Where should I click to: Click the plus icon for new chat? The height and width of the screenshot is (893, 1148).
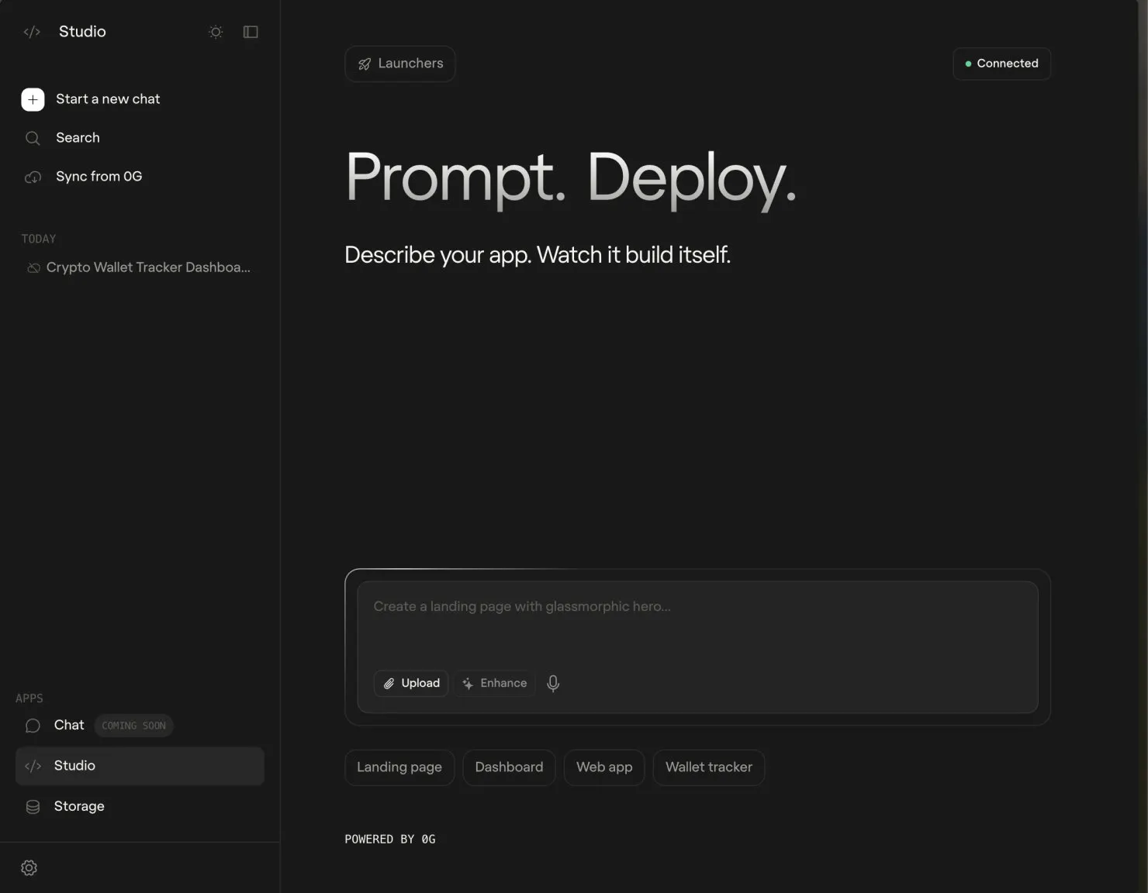coord(33,99)
